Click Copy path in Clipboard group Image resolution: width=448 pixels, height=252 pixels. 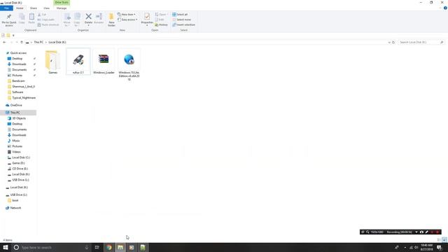[x=45, y=20]
